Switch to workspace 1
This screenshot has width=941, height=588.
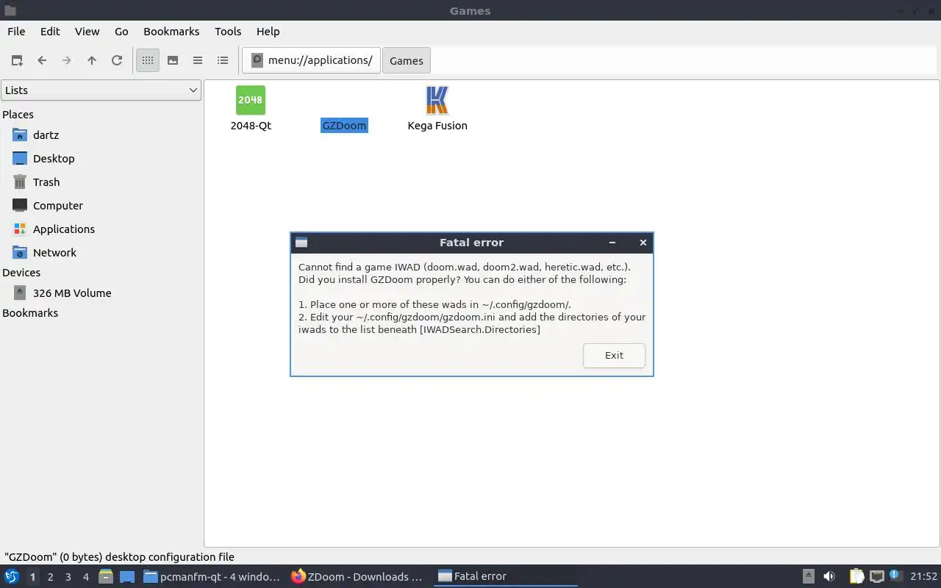32,577
